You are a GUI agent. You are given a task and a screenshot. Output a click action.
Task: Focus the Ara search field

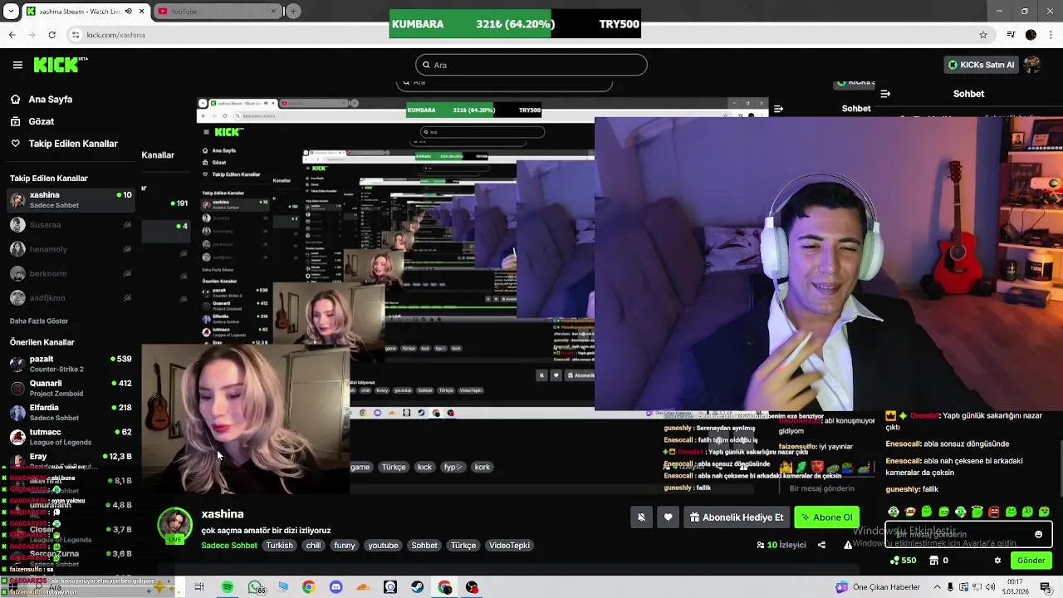coord(531,65)
